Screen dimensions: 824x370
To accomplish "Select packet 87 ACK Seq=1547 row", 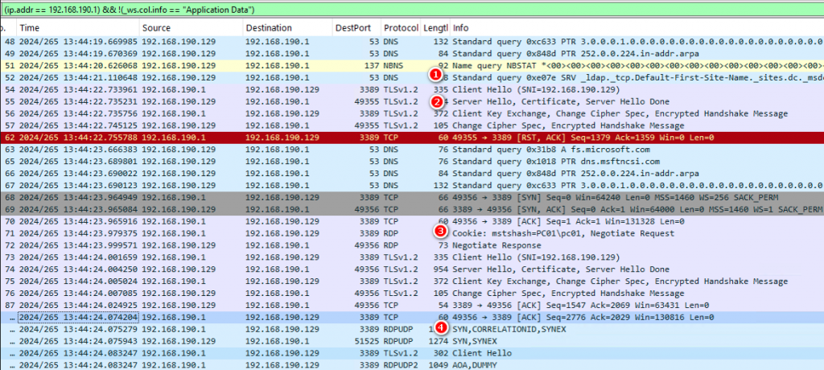I will coord(412,306).
